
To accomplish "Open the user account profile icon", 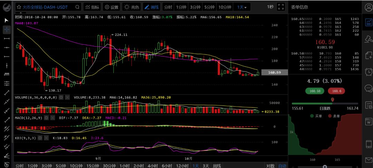I will pos(369,8).
